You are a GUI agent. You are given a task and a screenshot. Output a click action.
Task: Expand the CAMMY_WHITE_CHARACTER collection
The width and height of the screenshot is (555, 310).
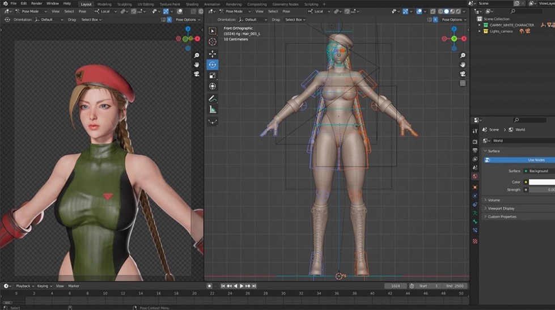(480, 25)
